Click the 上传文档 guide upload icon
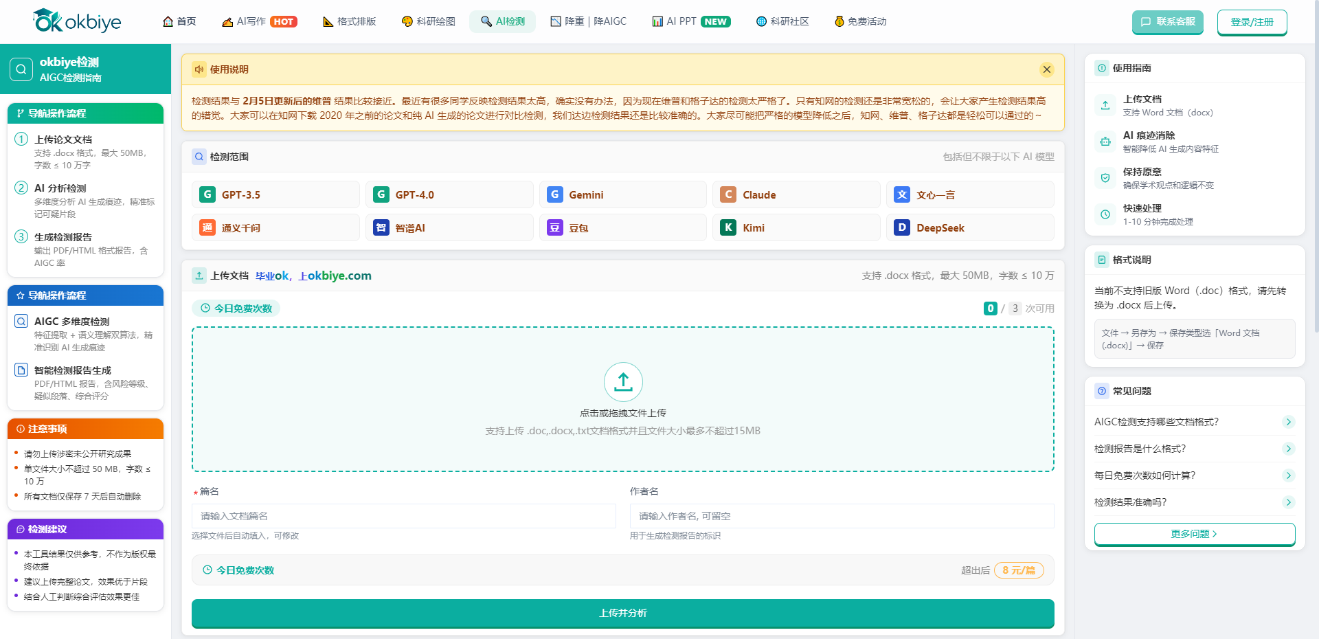The image size is (1319, 639). (1105, 105)
